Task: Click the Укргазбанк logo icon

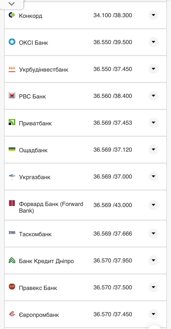Action: pyautogui.click(x=12, y=176)
